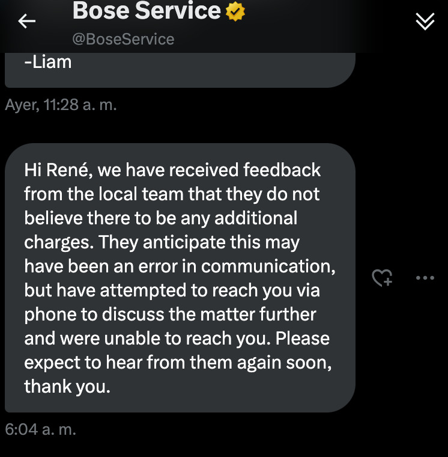Add a reaction with the heart-plus icon
The width and height of the screenshot is (448, 457).
point(382,277)
